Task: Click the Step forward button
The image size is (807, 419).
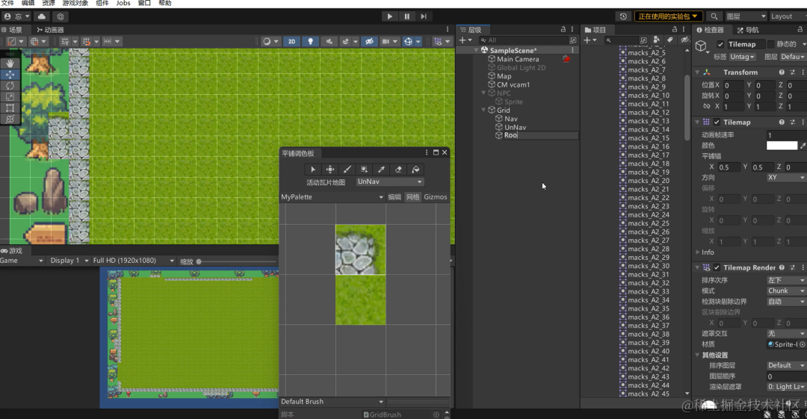Action: [x=424, y=16]
